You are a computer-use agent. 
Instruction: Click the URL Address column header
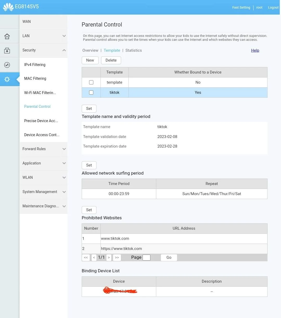tap(184, 228)
